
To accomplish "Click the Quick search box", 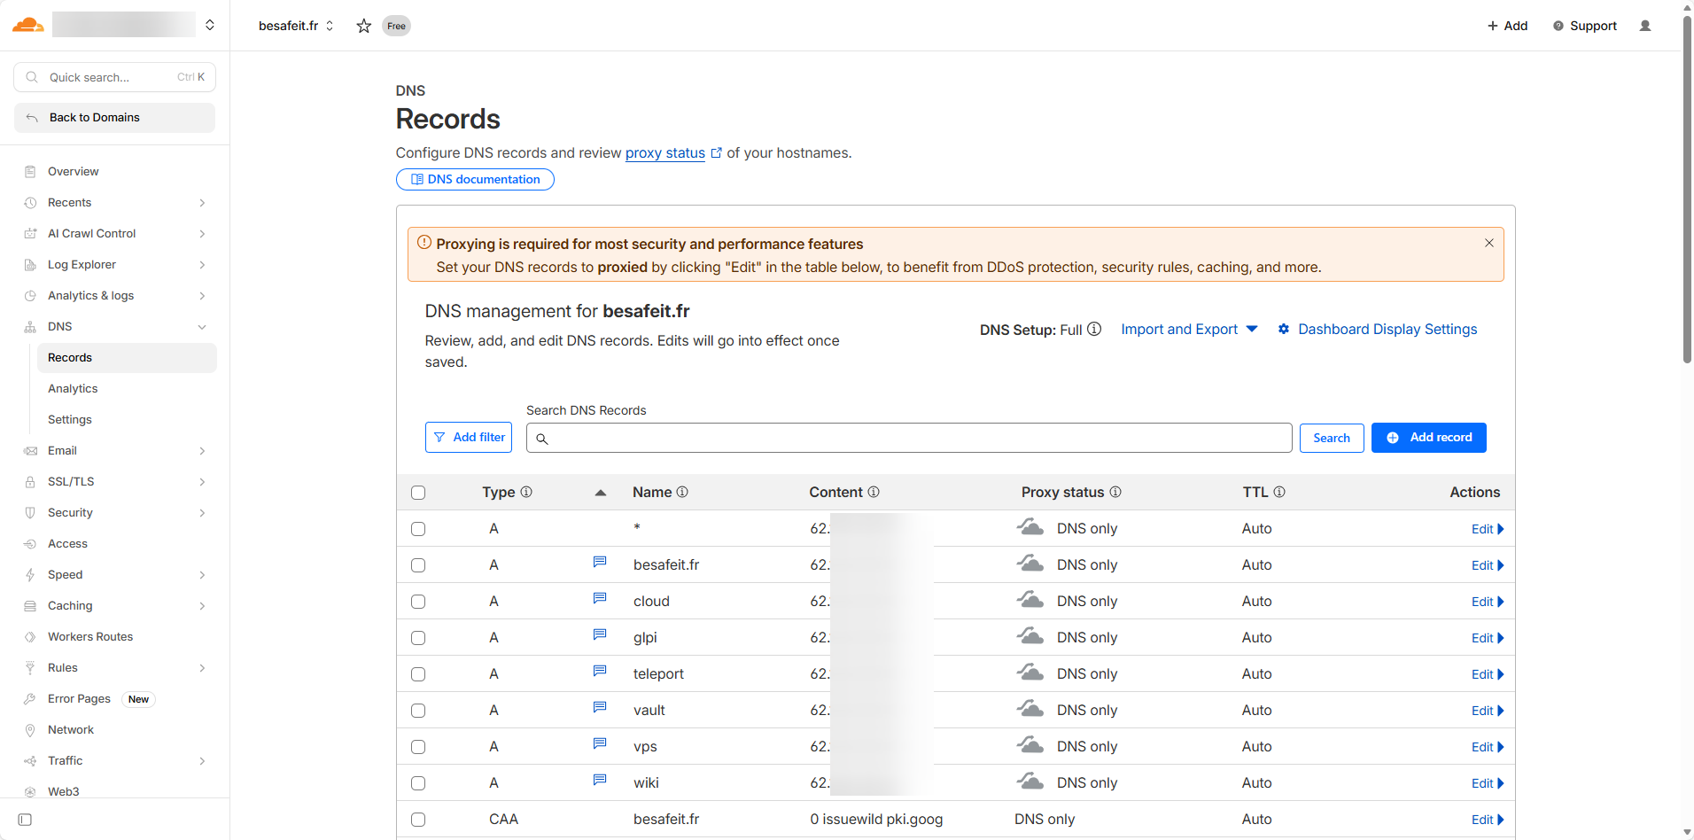I will click(x=115, y=77).
